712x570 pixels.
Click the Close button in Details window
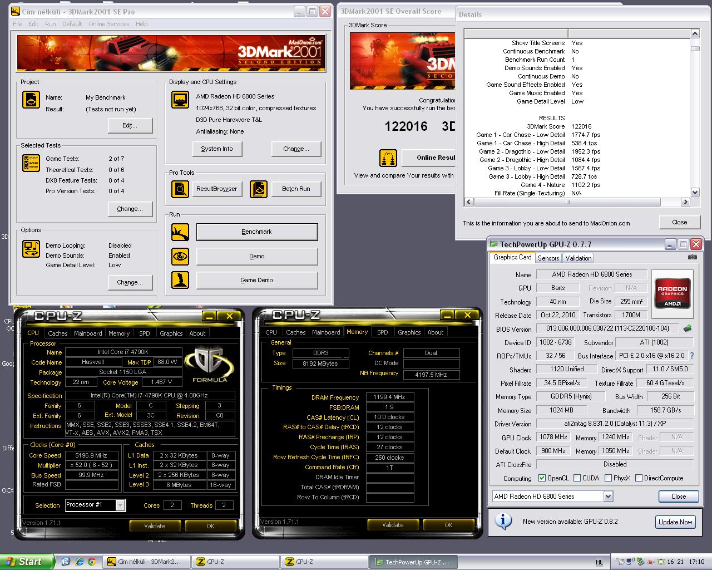point(679,222)
